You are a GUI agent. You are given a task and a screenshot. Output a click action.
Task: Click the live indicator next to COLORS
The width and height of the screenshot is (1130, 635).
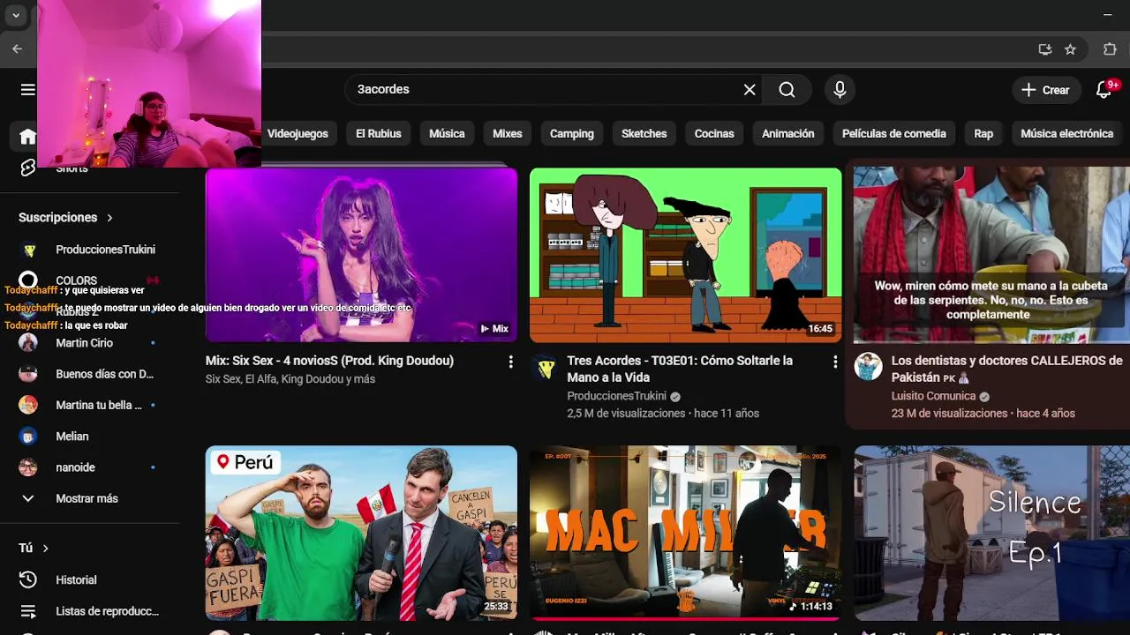tap(153, 280)
